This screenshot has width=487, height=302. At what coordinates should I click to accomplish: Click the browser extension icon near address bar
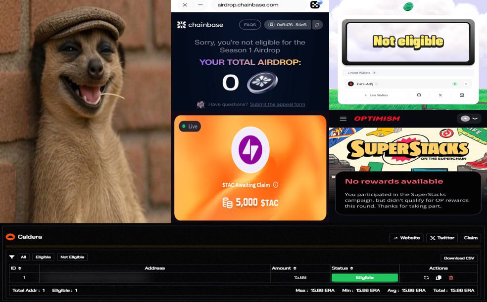tap(316, 4)
